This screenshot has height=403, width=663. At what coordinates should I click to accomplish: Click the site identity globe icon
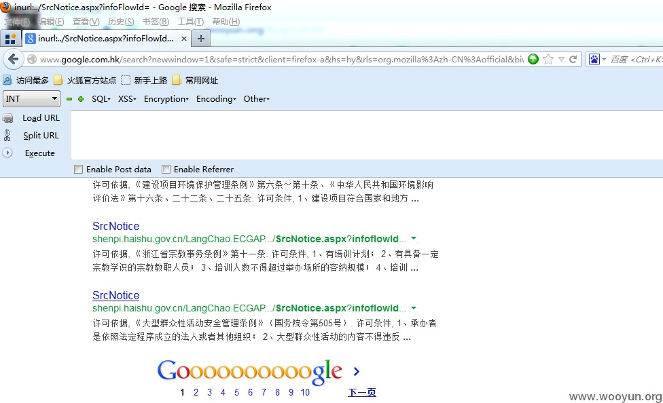click(32, 59)
